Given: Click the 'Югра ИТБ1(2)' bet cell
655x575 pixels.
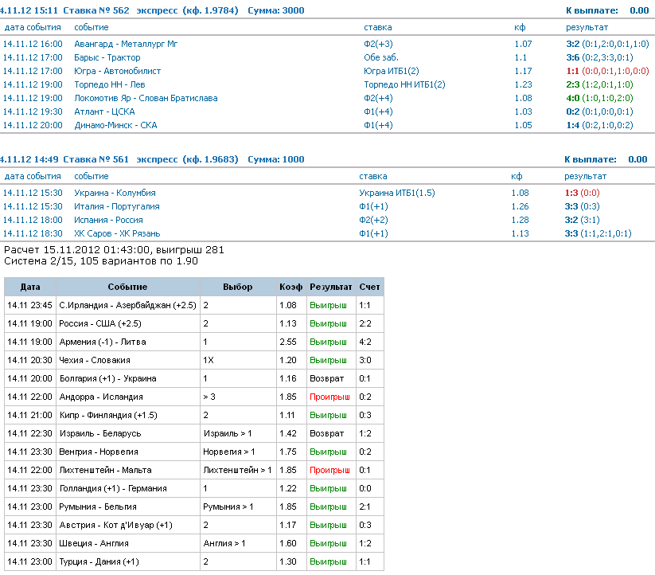Looking at the screenshot, I should tap(392, 71).
